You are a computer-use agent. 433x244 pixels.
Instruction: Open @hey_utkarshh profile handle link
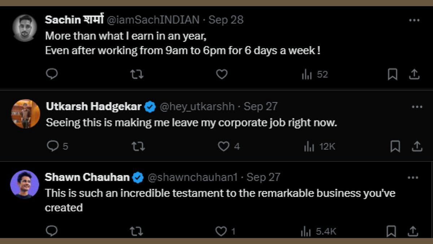point(197,107)
